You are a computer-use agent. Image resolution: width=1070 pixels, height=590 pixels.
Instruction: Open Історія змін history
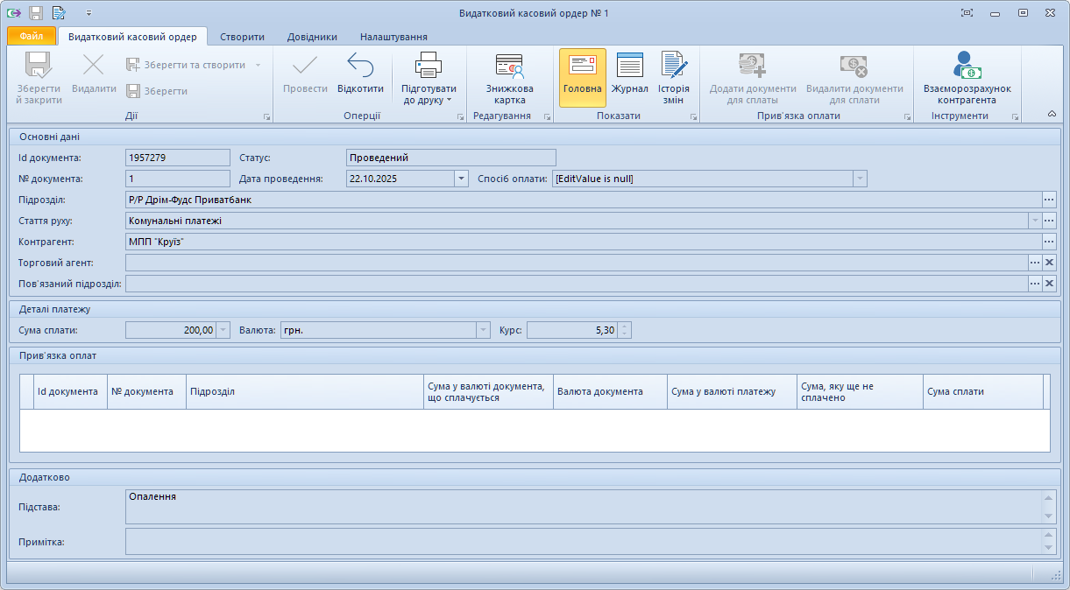point(673,78)
